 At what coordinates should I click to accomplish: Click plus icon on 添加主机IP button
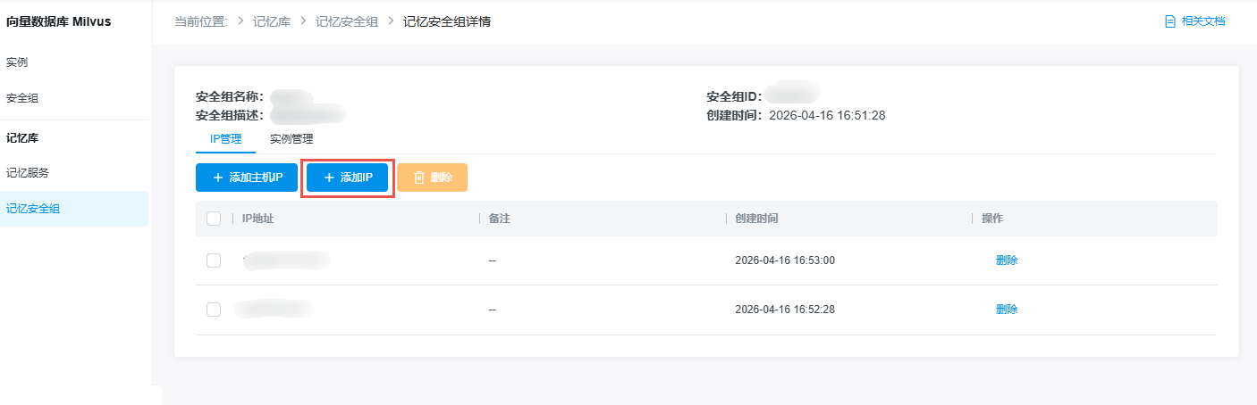217,178
